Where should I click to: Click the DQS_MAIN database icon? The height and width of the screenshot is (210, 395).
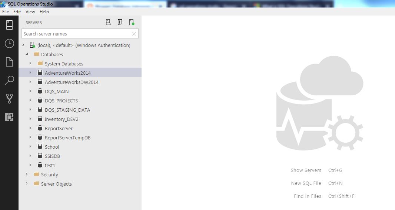click(40, 91)
